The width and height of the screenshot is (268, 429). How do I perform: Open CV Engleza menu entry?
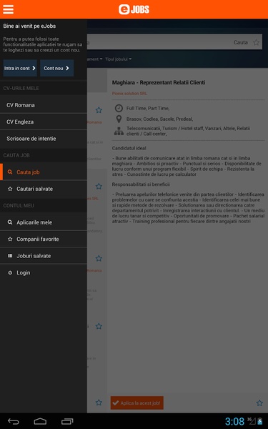[x=44, y=122]
